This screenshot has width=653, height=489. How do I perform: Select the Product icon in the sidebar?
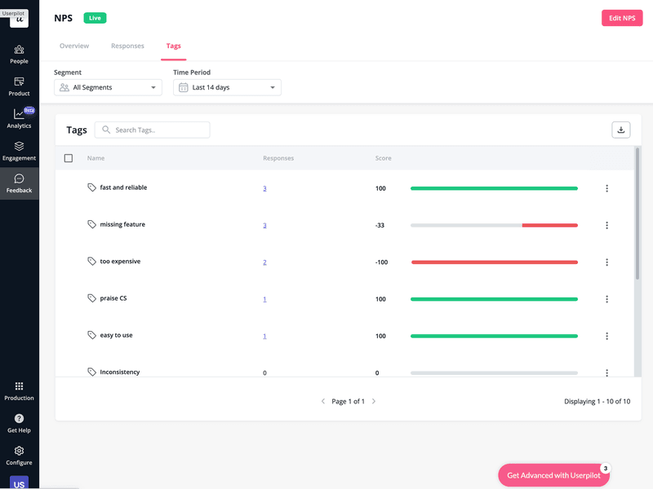click(18, 86)
